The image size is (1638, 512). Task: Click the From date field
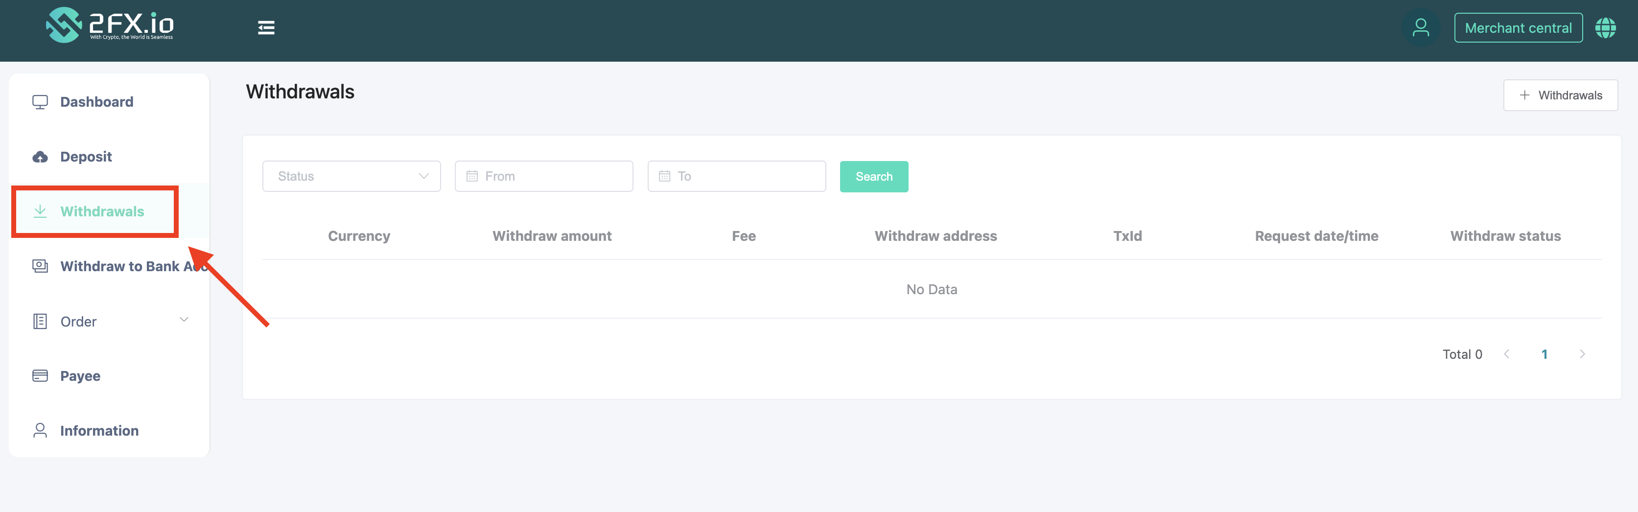point(544,176)
